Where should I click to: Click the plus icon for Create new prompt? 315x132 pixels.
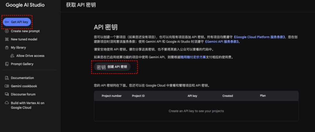tap(7, 31)
